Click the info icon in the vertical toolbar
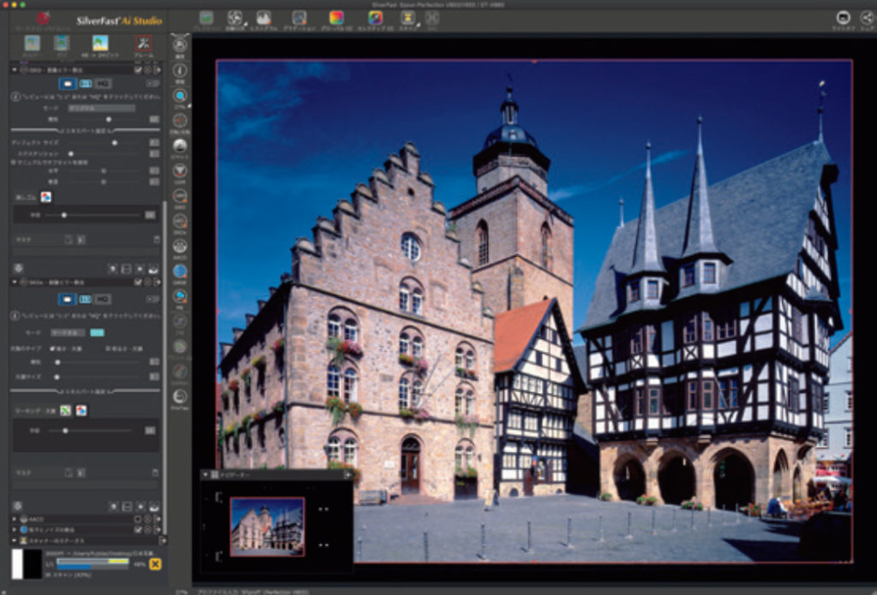The width and height of the screenshot is (877, 595). click(x=180, y=70)
